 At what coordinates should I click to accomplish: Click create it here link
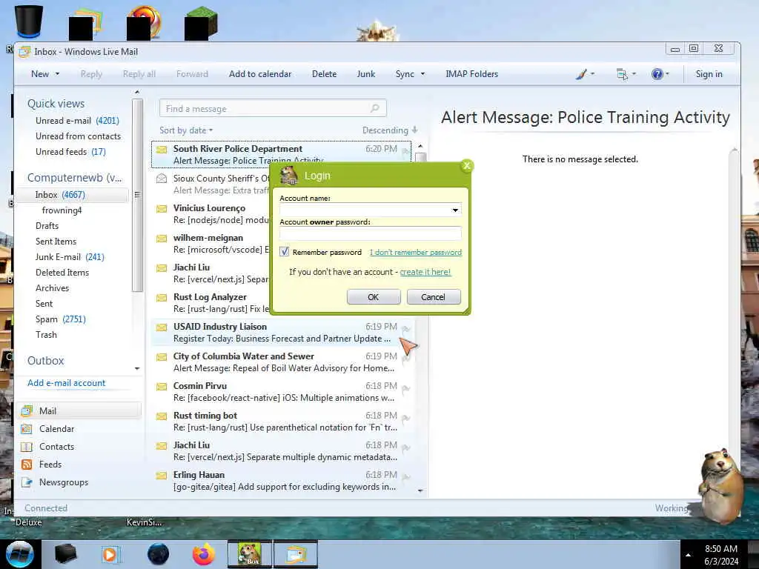(425, 272)
